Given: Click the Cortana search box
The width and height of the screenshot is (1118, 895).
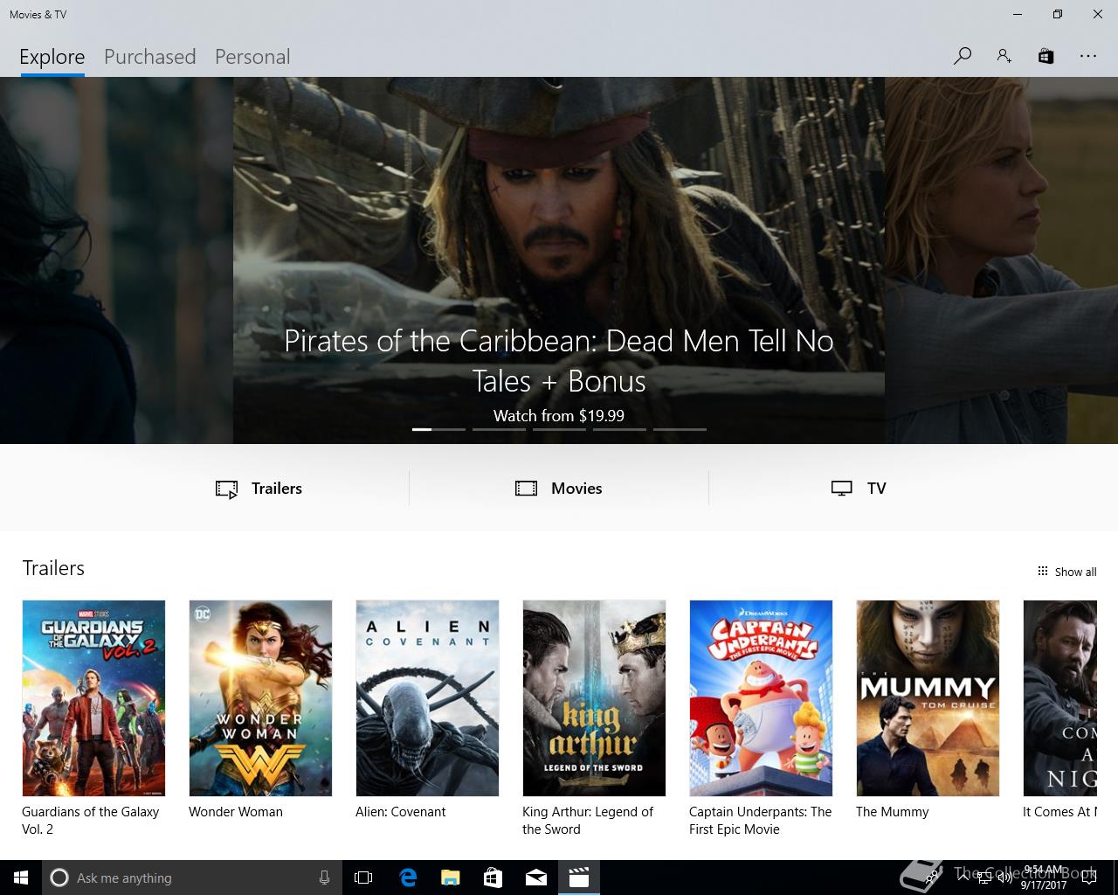Looking at the screenshot, I should tap(190, 878).
